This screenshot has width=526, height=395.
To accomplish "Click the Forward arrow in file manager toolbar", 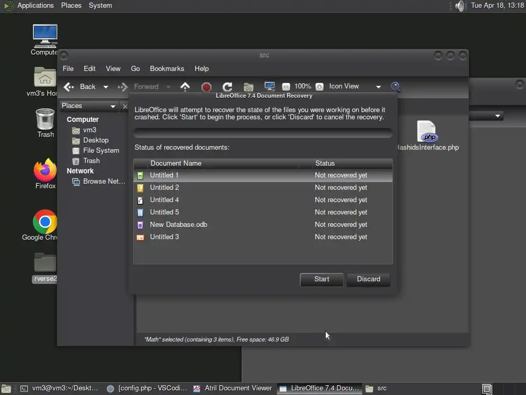I will tap(122, 87).
